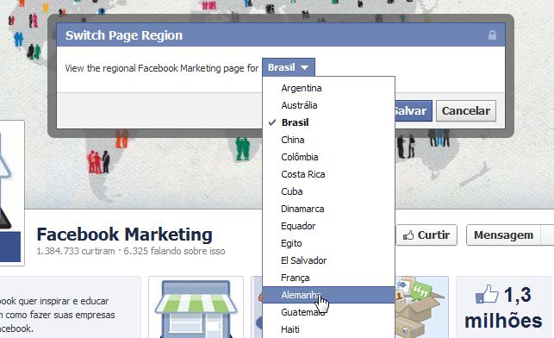Click the Mensagem button
The height and width of the screenshot is (338, 554).
[503, 235]
